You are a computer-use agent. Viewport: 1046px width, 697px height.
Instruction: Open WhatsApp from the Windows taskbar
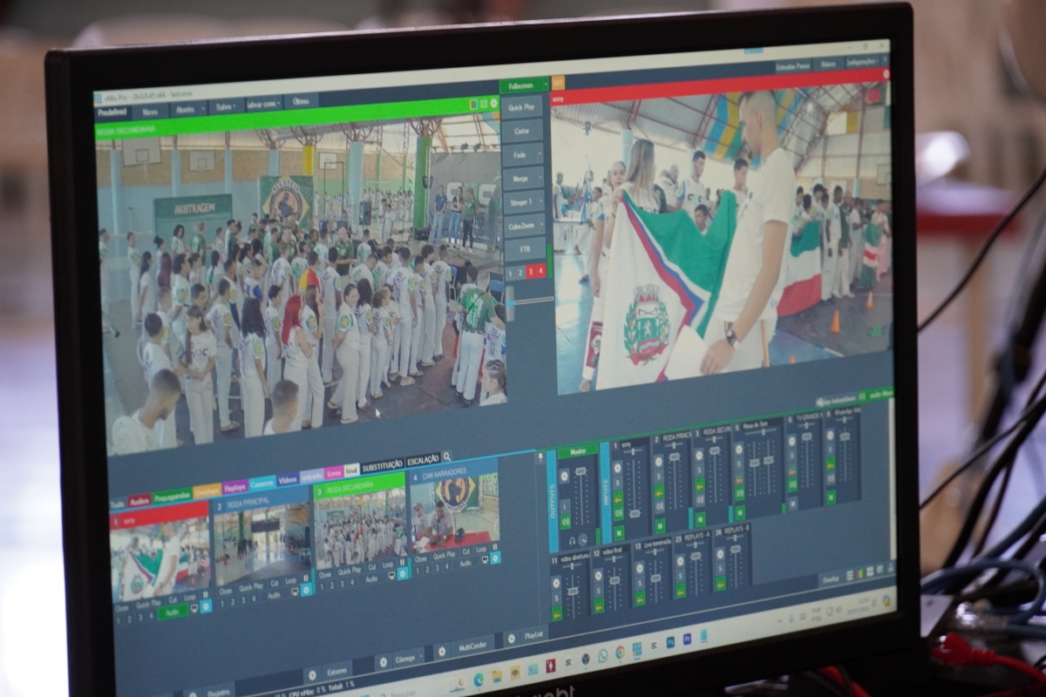[601, 654]
